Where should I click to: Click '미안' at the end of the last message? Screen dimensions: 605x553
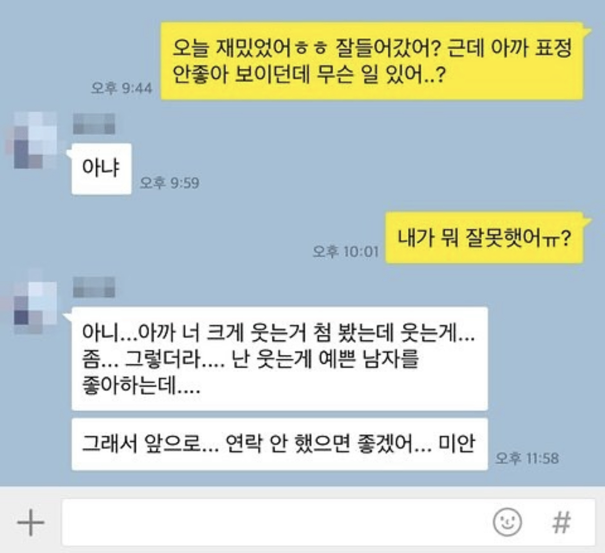(x=457, y=443)
